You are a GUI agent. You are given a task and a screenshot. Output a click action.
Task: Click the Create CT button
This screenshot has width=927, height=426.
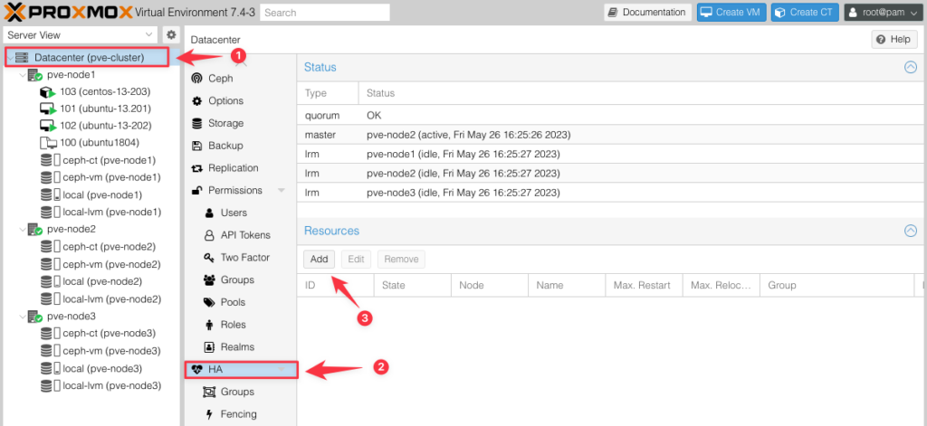pyautogui.click(x=805, y=12)
